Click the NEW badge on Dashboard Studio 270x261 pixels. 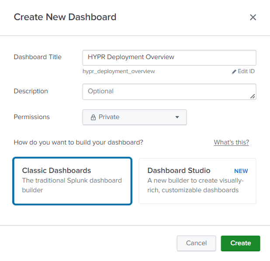(x=241, y=171)
